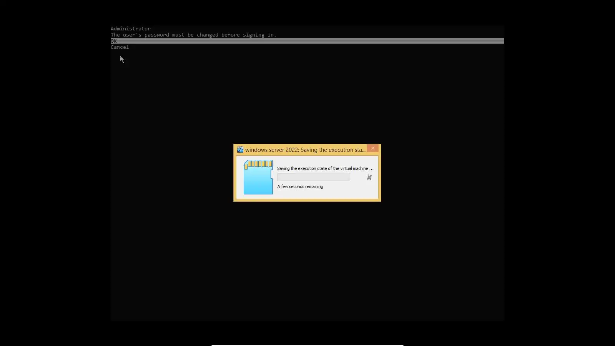Click the password must be changed message

tap(193, 35)
